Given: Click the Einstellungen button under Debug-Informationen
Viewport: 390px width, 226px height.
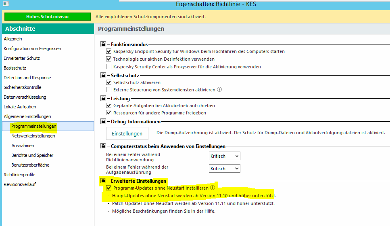Looking at the screenshot, I should 127,133.
